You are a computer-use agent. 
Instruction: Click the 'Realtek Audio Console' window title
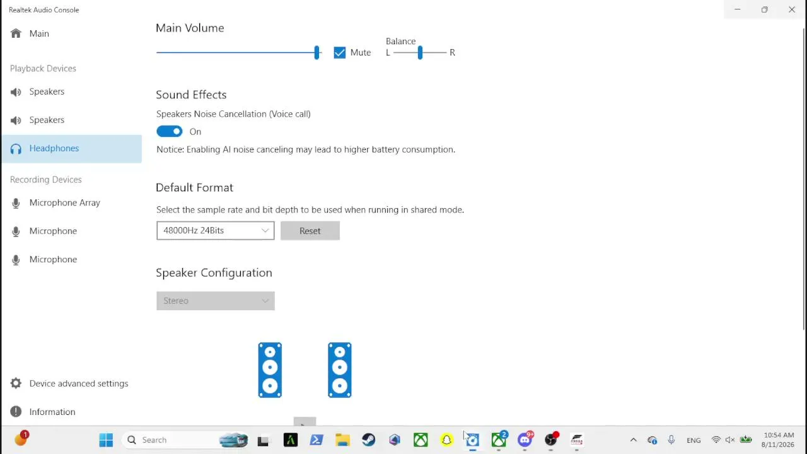44,10
